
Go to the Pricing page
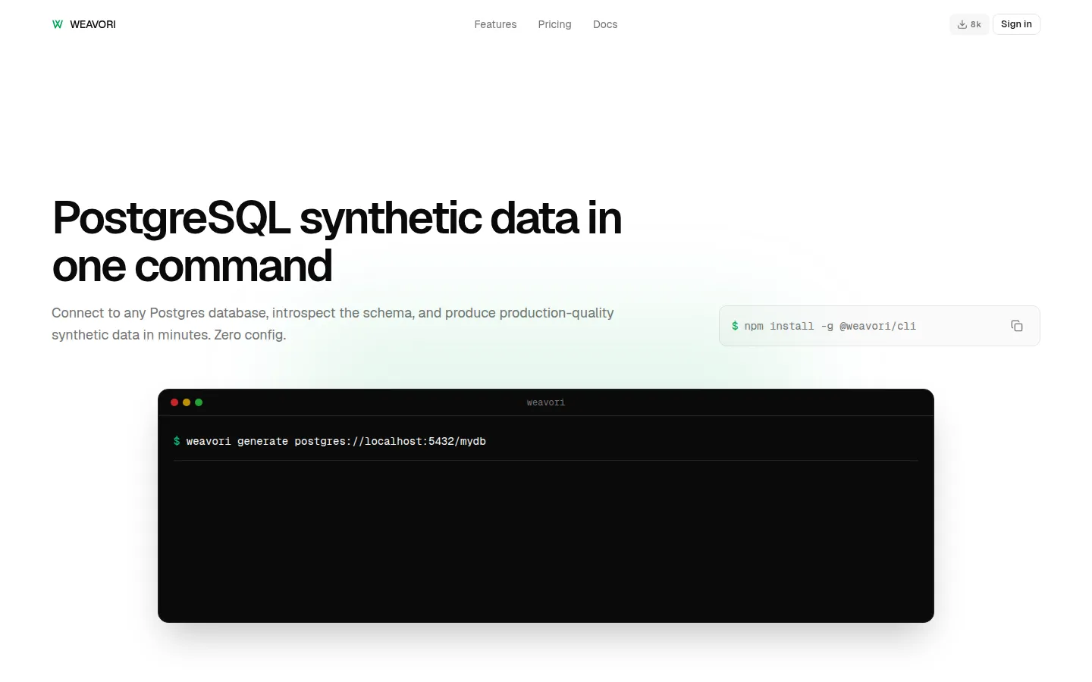(554, 24)
